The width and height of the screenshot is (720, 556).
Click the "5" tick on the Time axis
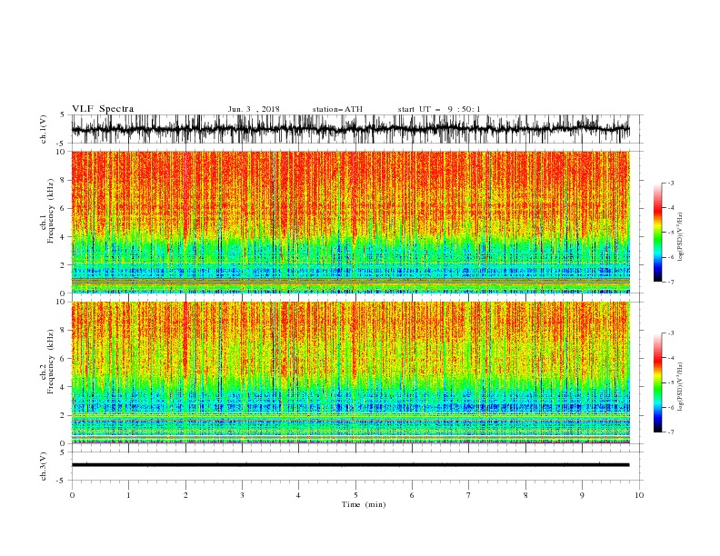(355, 495)
